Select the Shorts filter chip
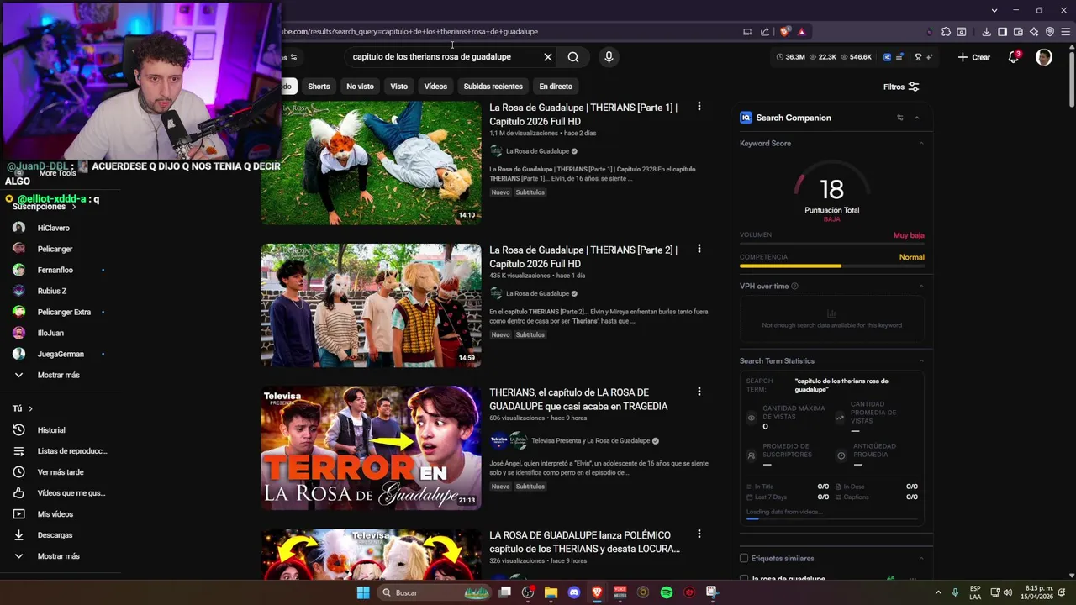This screenshot has height=605, width=1076. [319, 87]
